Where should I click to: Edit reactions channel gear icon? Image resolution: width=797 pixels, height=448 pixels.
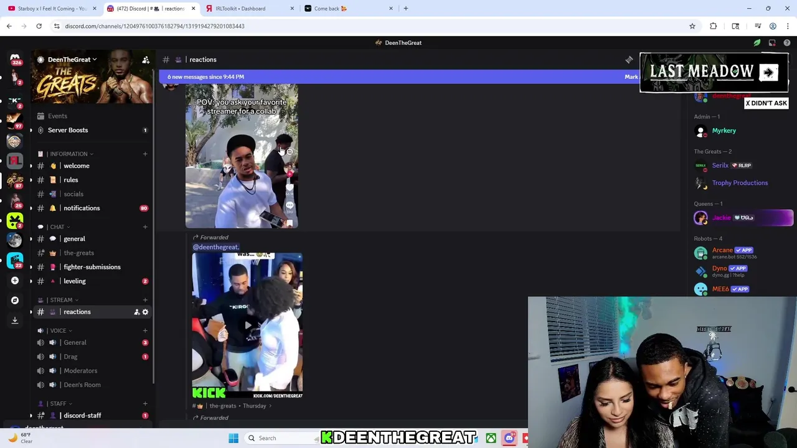(145, 312)
